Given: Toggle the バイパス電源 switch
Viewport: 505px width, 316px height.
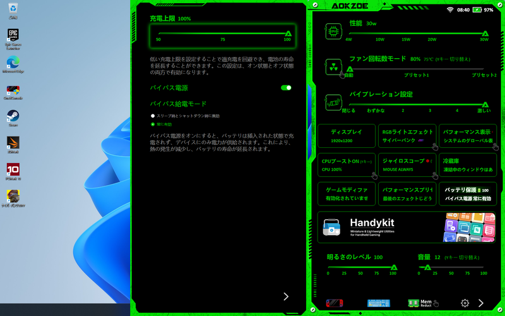Looking at the screenshot, I should click(x=286, y=88).
